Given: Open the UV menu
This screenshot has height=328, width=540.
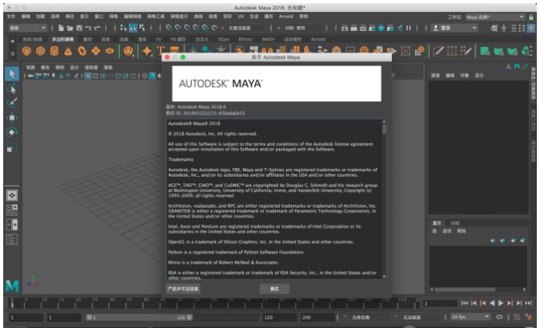Looking at the screenshot, I should pos(241,16).
